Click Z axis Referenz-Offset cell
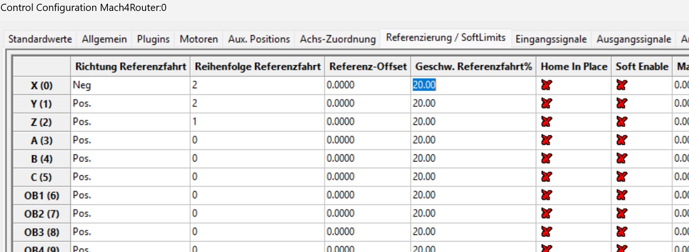Image resolution: width=689 pixels, height=252 pixels. (367, 122)
